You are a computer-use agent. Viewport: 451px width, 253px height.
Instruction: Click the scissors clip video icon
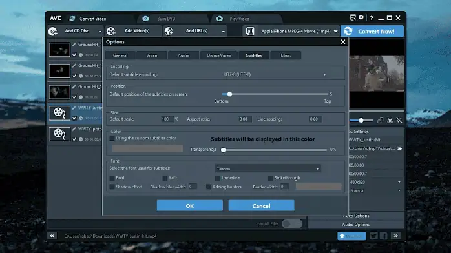(390, 120)
